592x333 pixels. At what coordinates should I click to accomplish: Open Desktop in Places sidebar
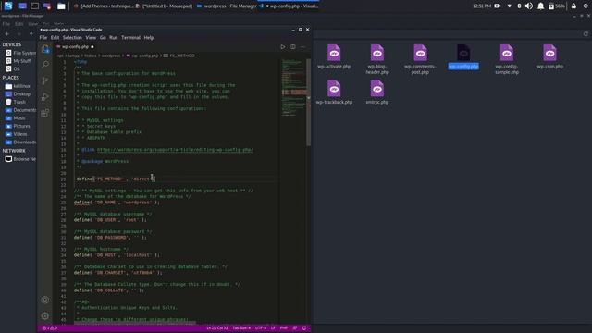pos(18,94)
